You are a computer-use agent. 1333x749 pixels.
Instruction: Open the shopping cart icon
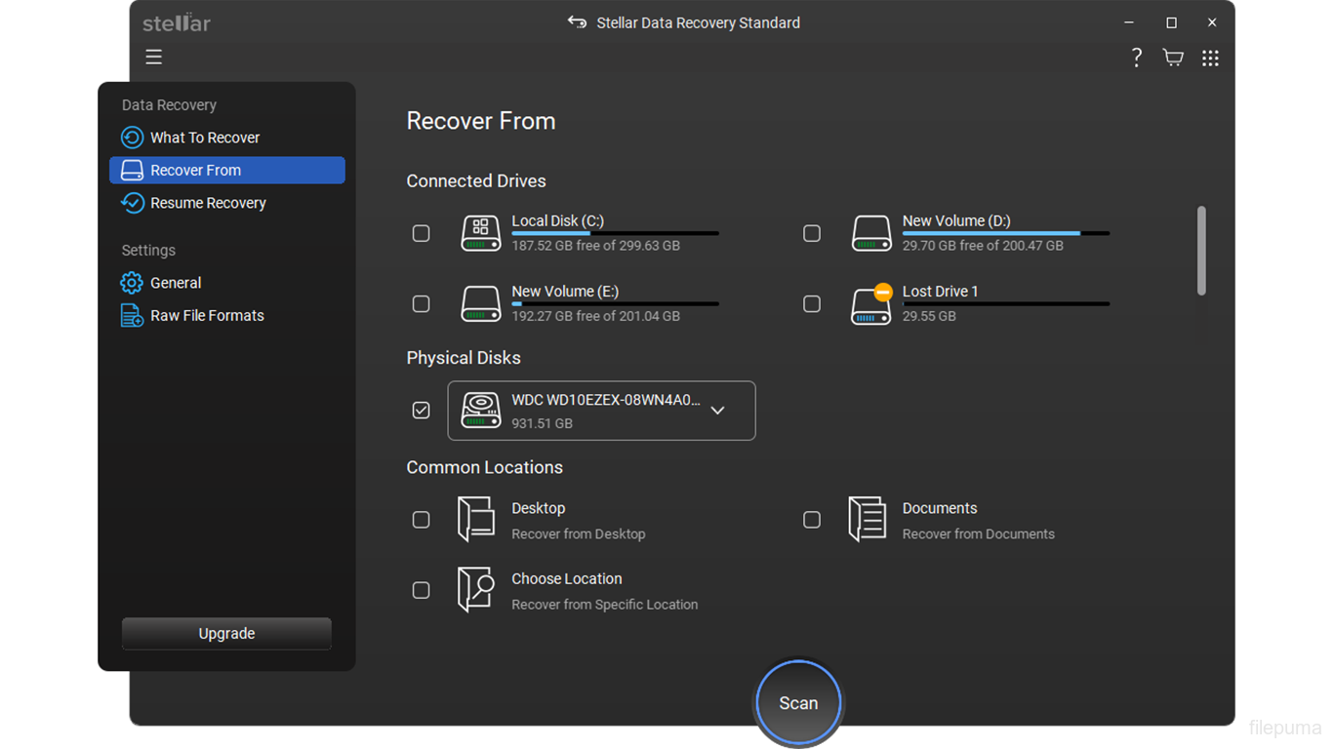(x=1173, y=58)
